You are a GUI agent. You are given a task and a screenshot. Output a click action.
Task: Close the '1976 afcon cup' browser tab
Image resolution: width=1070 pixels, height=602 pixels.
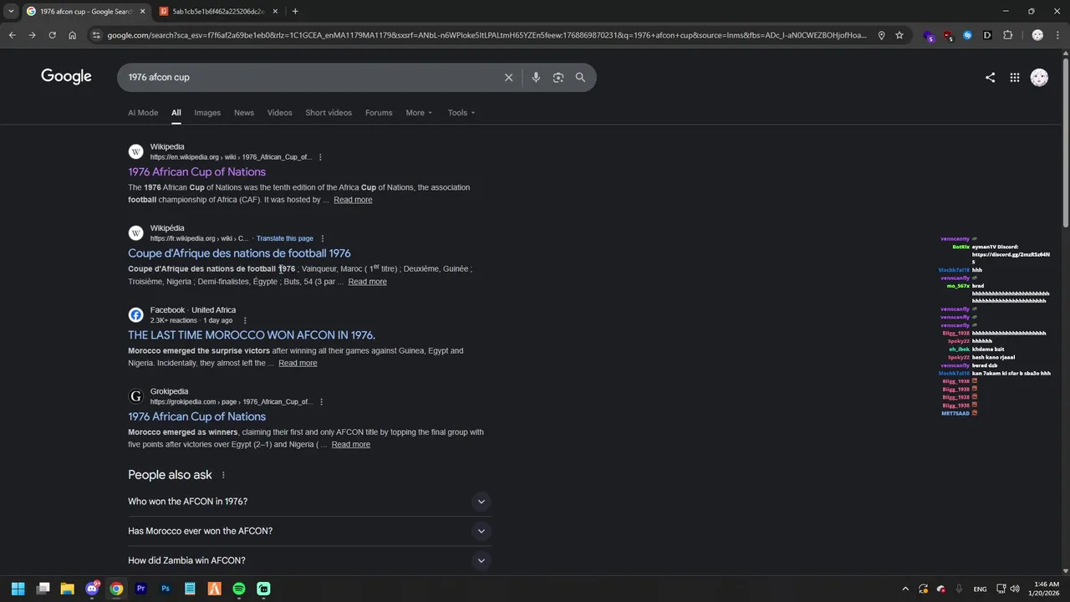[x=142, y=11]
